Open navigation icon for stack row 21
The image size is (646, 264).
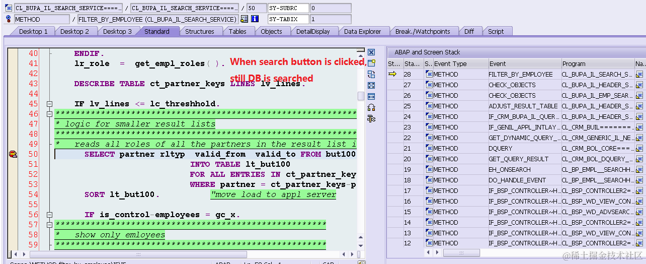(x=640, y=148)
